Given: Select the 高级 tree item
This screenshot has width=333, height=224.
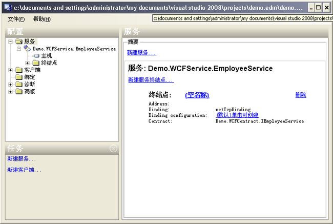Looking at the screenshot, I should [x=30, y=91].
